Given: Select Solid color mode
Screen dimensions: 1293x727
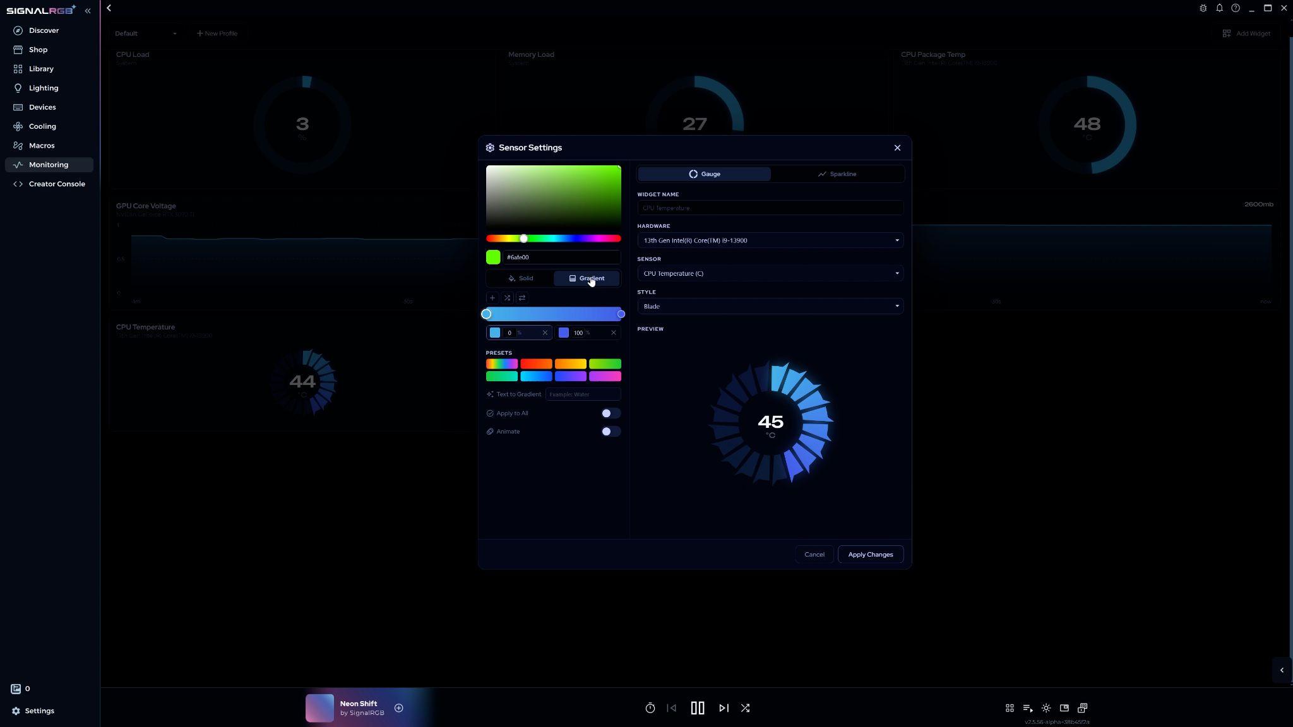Looking at the screenshot, I should [520, 278].
